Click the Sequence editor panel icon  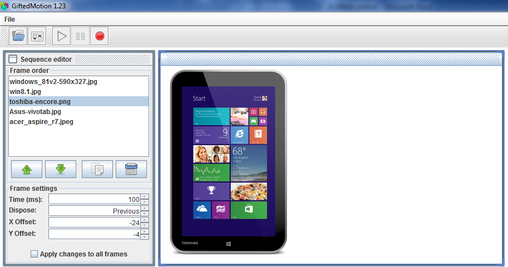(x=13, y=59)
